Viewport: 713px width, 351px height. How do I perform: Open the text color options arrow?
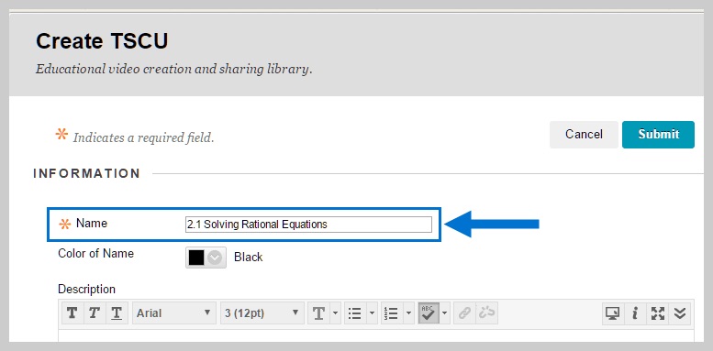point(336,313)
